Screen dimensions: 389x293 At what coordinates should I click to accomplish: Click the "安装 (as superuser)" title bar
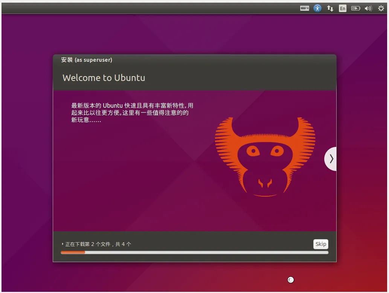coord(87,60)
